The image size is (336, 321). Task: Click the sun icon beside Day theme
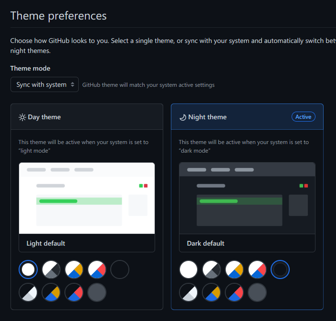(22, 117)
